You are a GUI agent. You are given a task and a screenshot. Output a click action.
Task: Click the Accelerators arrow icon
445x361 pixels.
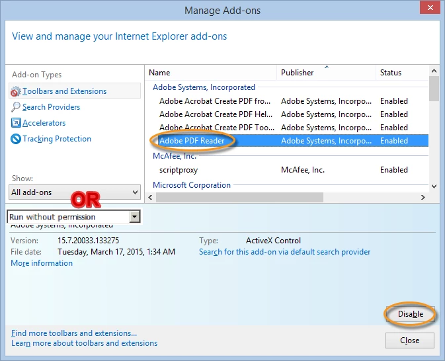coord(16,123)
